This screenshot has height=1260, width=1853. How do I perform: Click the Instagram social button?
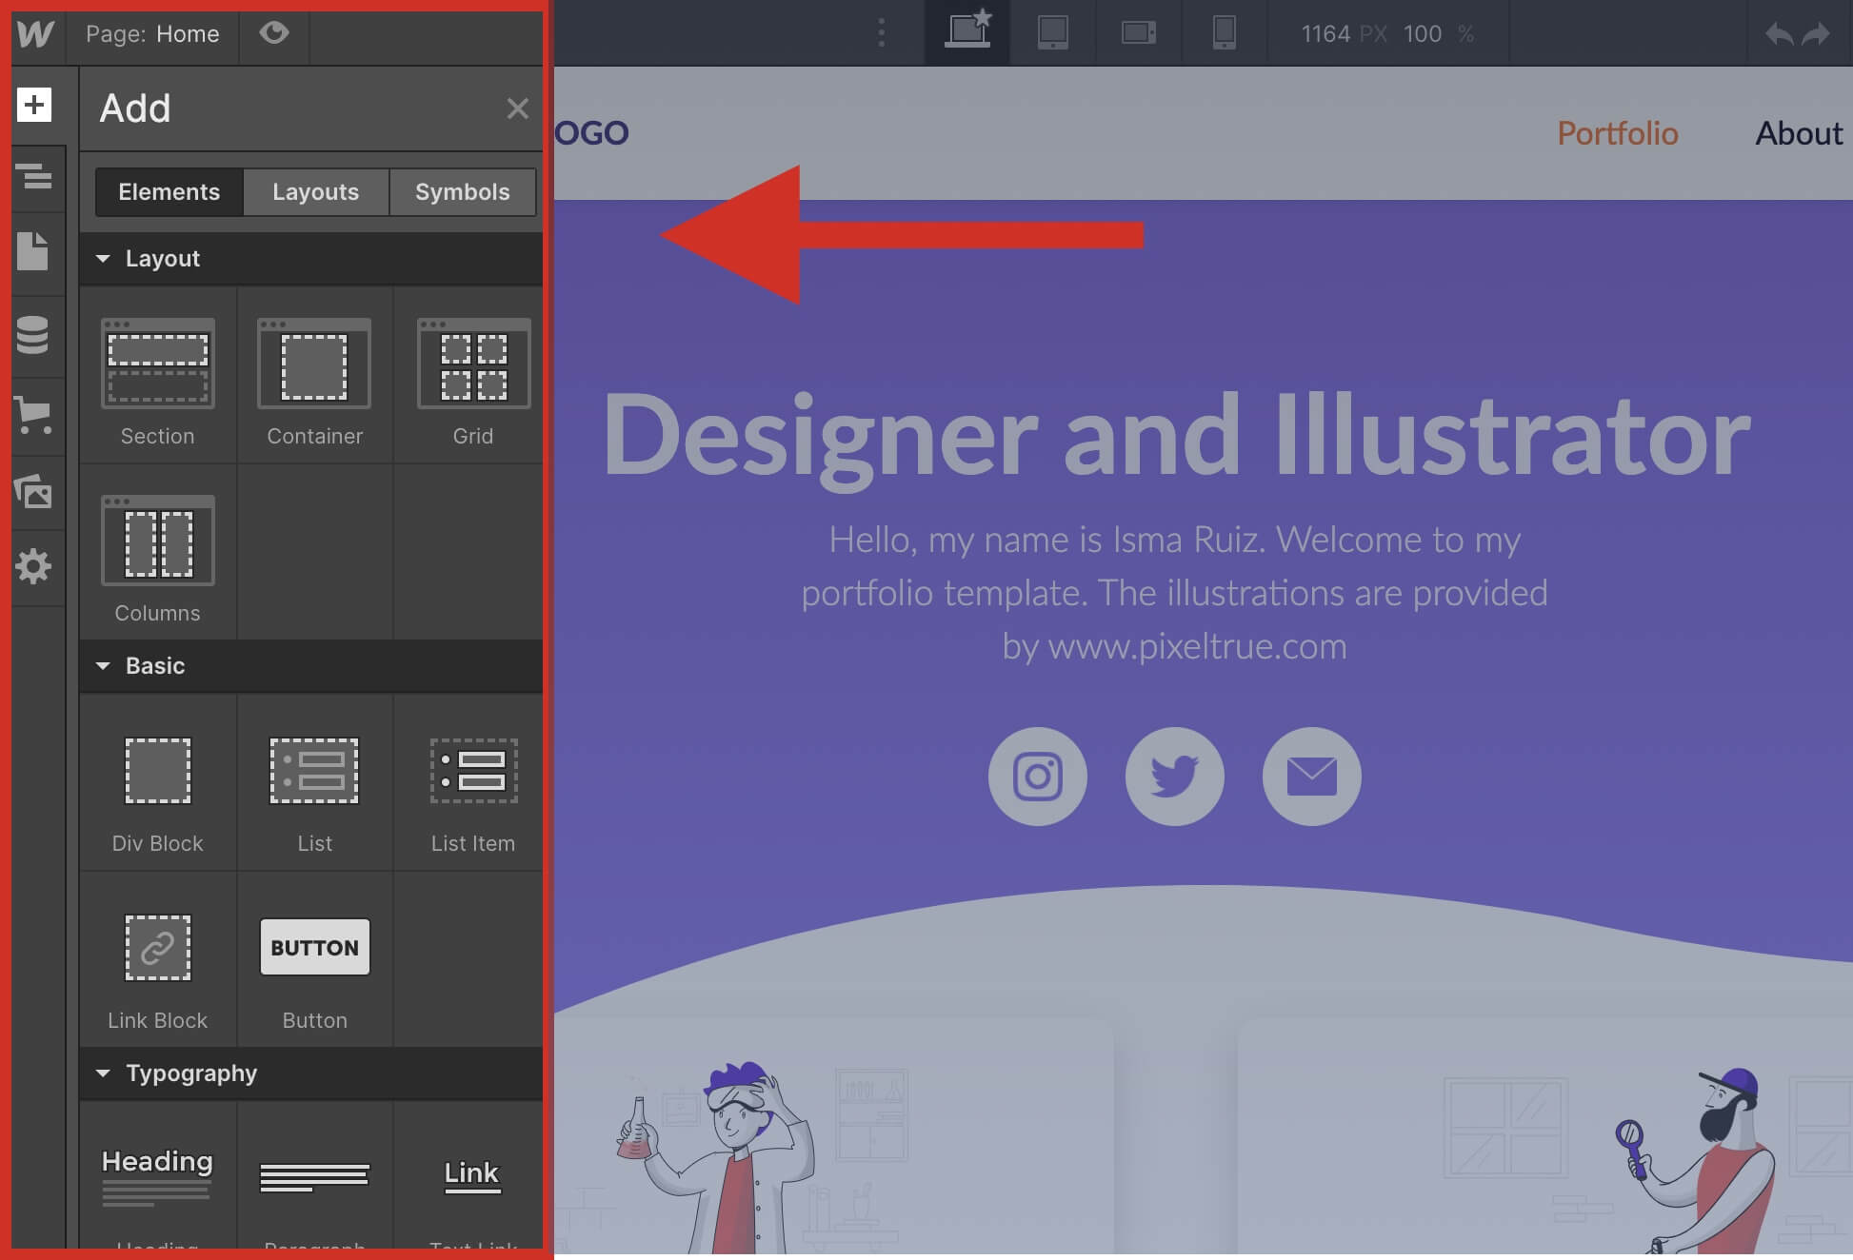(x=1038, y=777)
